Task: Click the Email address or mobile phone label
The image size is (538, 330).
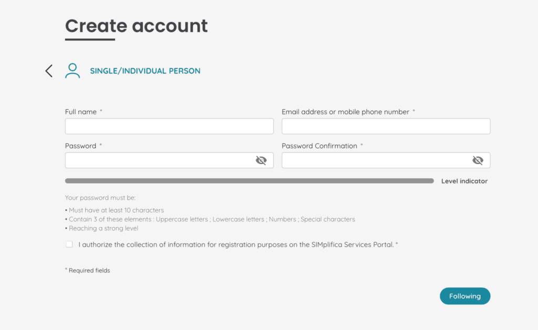Action: (345, 112)
